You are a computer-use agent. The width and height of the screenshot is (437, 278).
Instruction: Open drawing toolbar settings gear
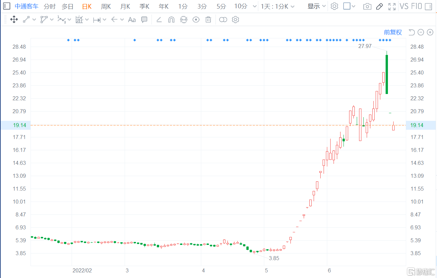point(235,20)
